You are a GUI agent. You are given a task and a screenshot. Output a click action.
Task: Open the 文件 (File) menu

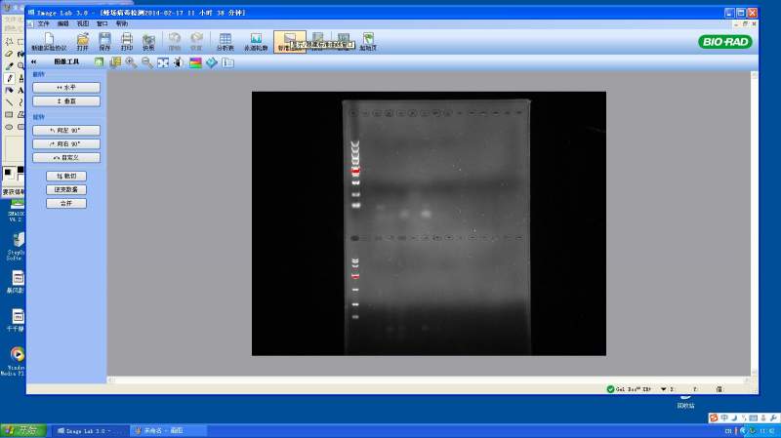(x=44, y=23)
